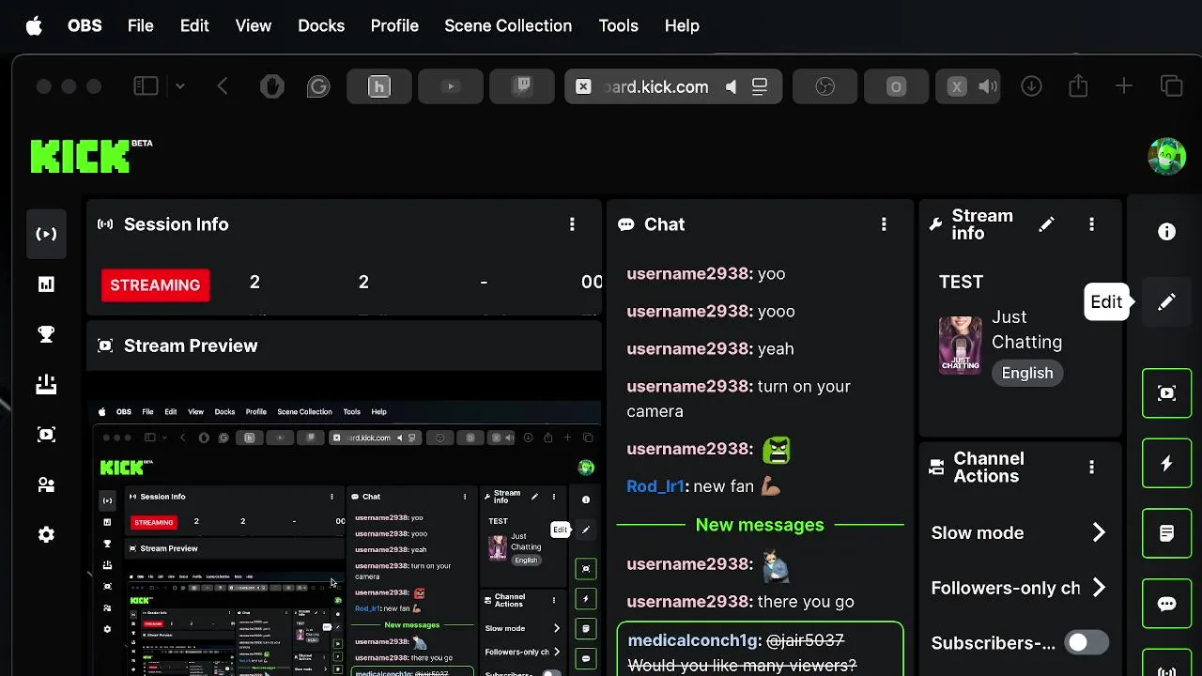This screenshot has height=676, width=1202.
Task: Open the community users sidebar icon
Action: click(46, 484)
